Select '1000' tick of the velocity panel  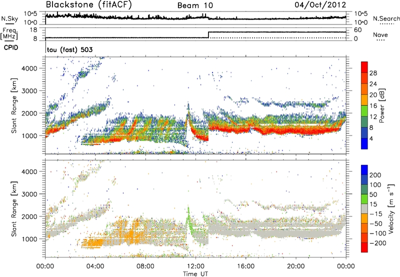click(x=29, y=239)
